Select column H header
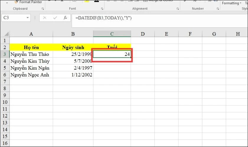 [237, 34]
